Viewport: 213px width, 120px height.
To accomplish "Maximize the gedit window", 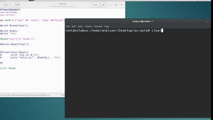I will pos(116,5).
